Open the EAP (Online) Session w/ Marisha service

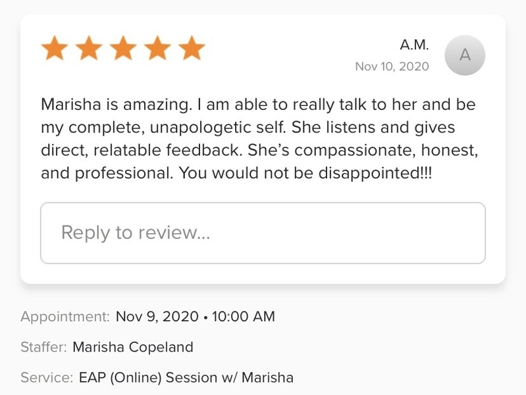pyautogui.click(x=186, y=378)
